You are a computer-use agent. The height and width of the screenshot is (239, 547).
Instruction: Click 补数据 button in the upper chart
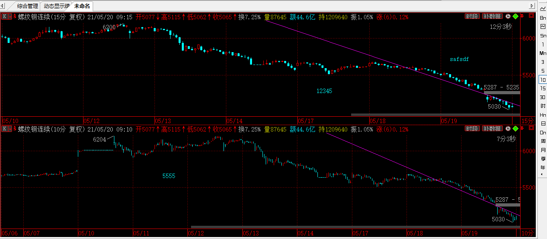pos(492,16)
